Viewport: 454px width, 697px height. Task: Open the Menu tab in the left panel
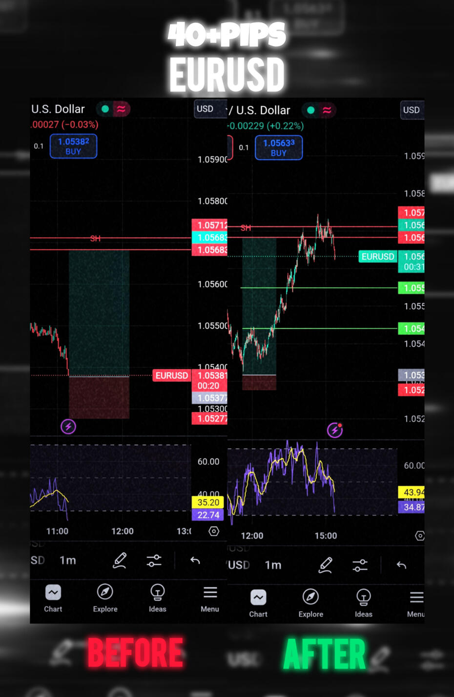click(x=210, y=598)
